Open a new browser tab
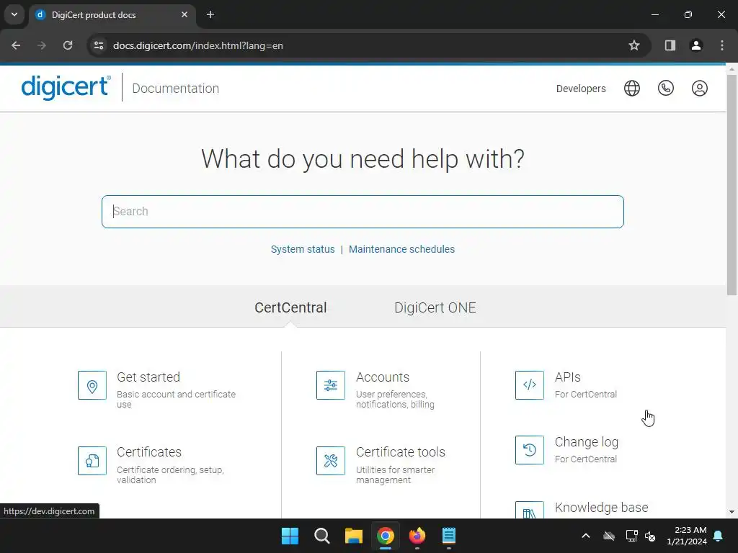The width and height of the screenshot is (738, 553). click(x=210, y=14)
